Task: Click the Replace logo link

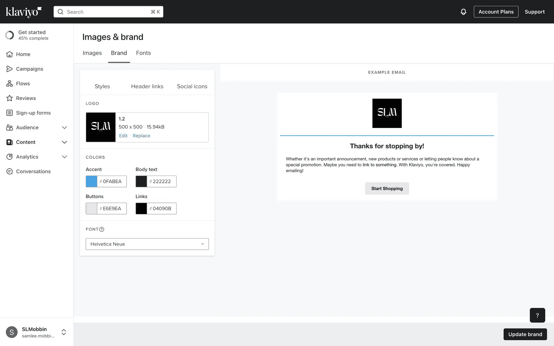Action: [141, 136]
